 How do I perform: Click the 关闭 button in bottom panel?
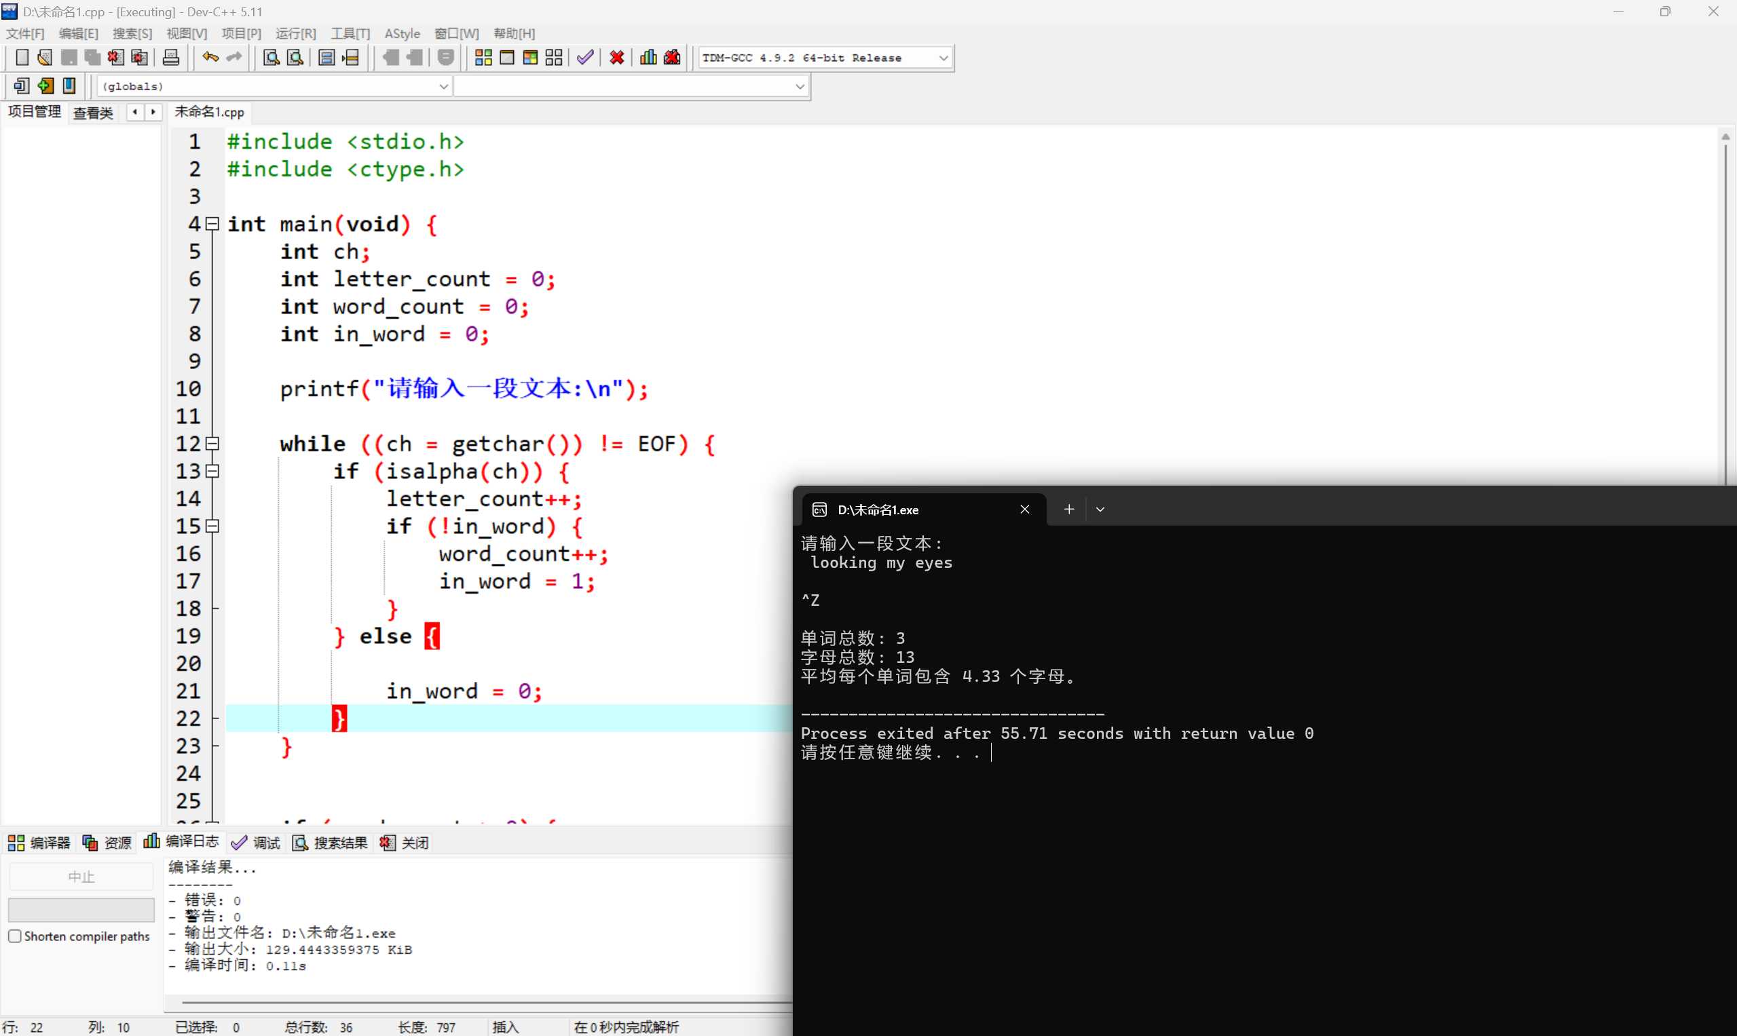pyautogui.click(x=405, y=843)
